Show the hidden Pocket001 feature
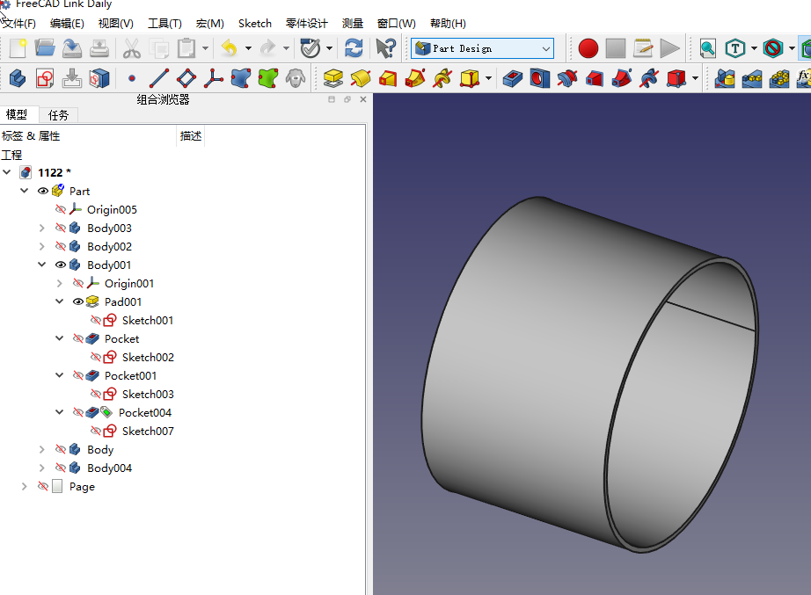811x595 pixels. [x=78, y=376]
